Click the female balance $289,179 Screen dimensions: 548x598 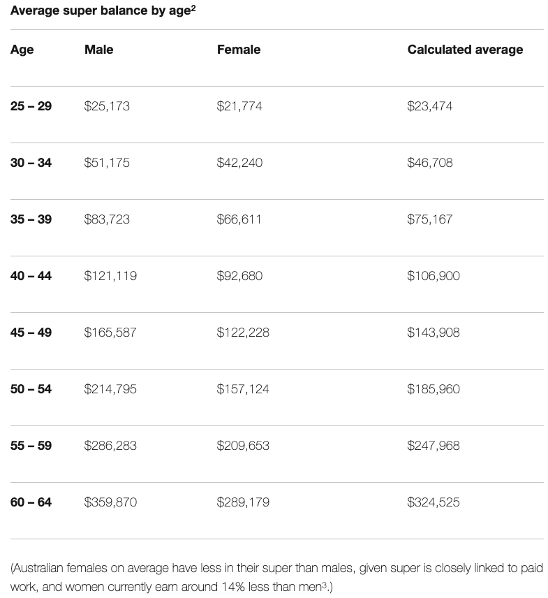click(x=243, y=502)
